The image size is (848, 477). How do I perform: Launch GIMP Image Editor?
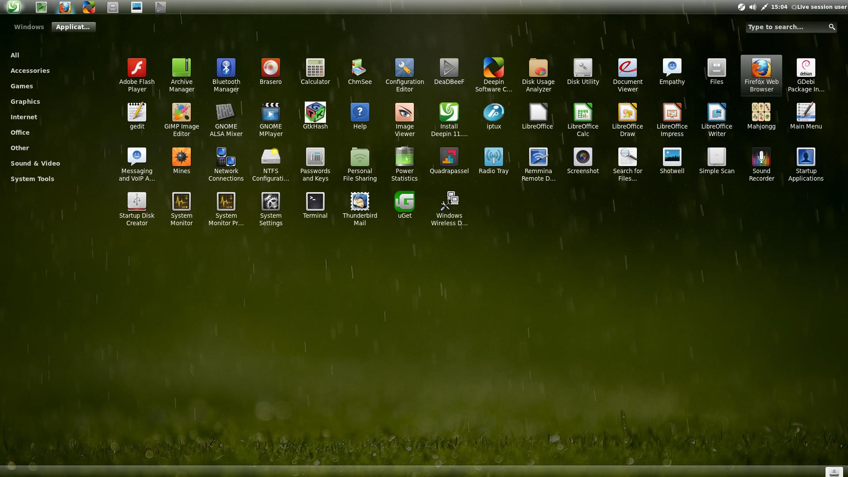(x=182, y=120)
